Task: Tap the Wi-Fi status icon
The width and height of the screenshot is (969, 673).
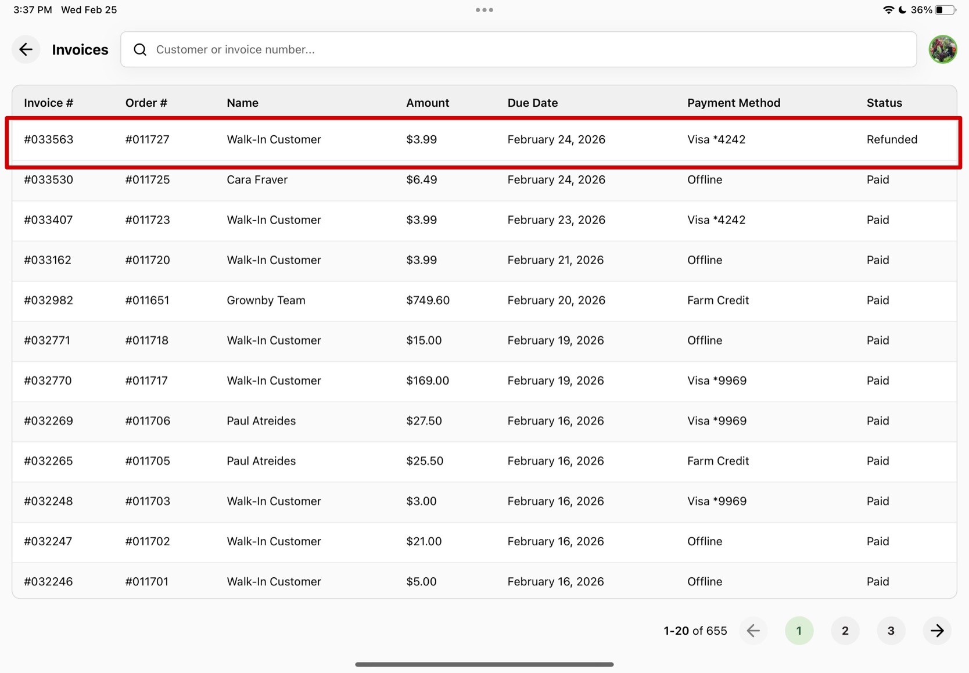Action: [x=888, y=10]
